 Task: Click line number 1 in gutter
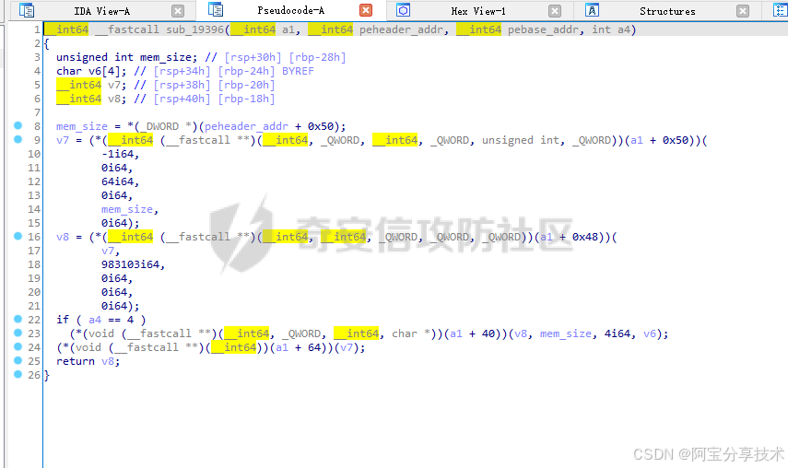37,29
